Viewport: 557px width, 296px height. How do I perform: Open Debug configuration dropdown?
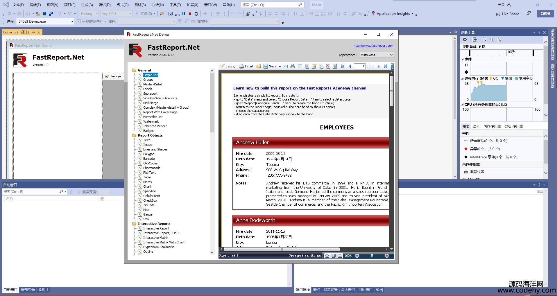pyautogui.click(x=89, y=14)
